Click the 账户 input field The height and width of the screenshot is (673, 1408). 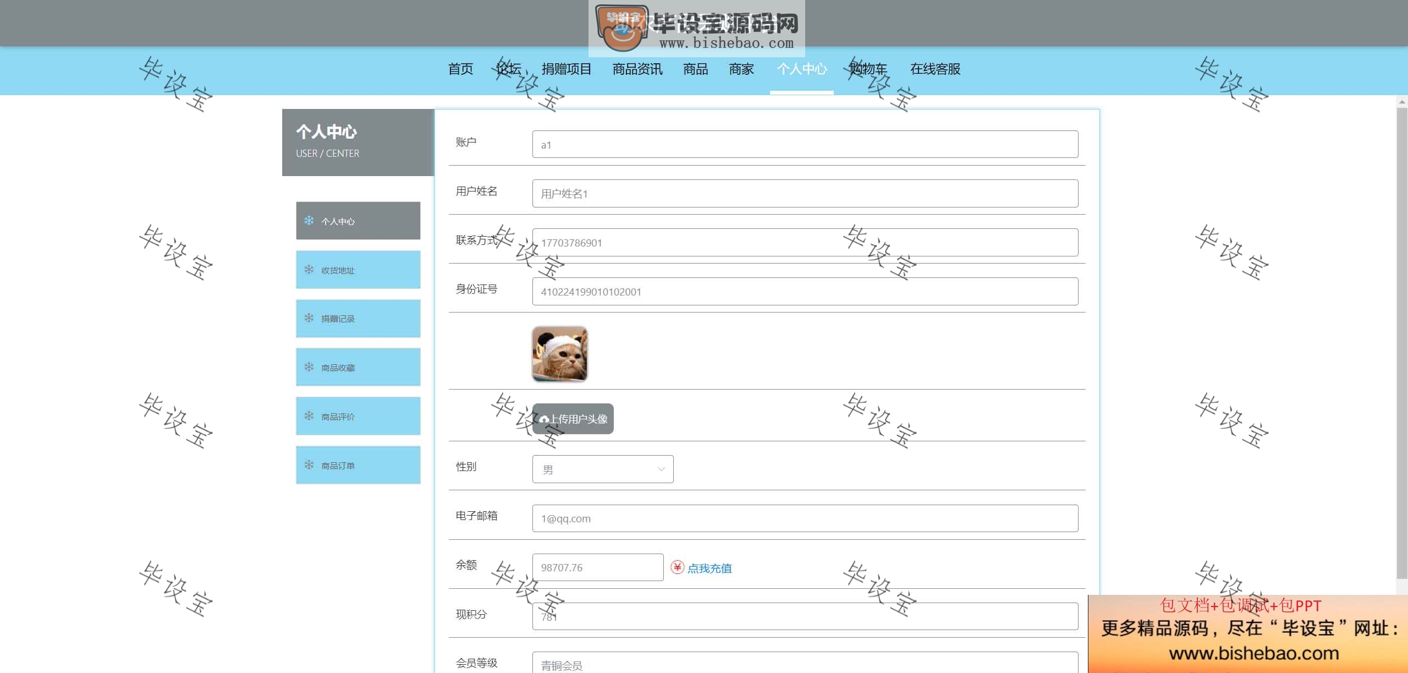click(805, 144)
